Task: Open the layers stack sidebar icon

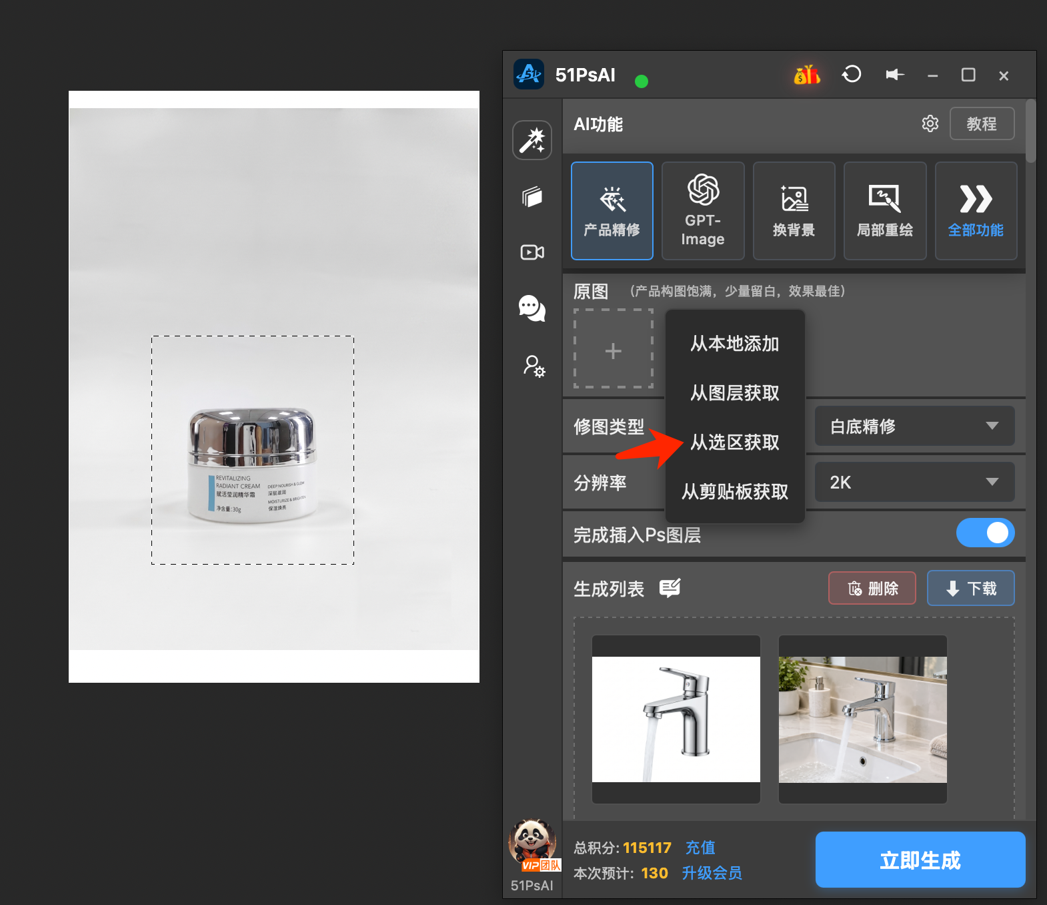Action: tap(532, 197)
